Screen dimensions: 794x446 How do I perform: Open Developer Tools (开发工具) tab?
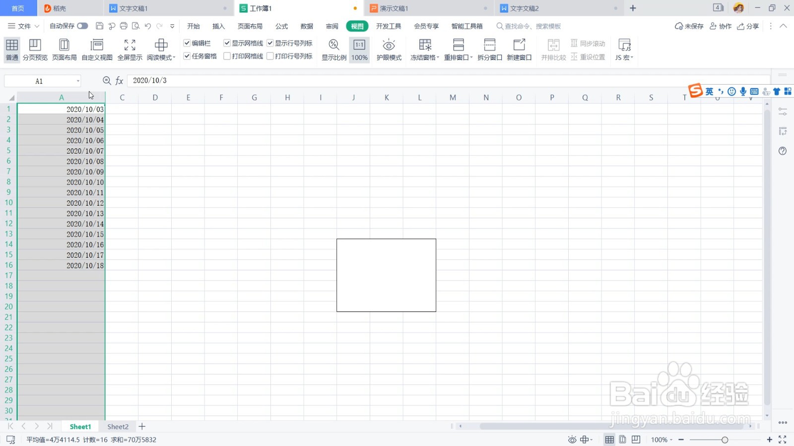tap(389, 26)
